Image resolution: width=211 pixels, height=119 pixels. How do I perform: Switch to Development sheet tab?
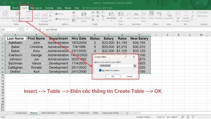pyautogui.click(x=67, y=113)
